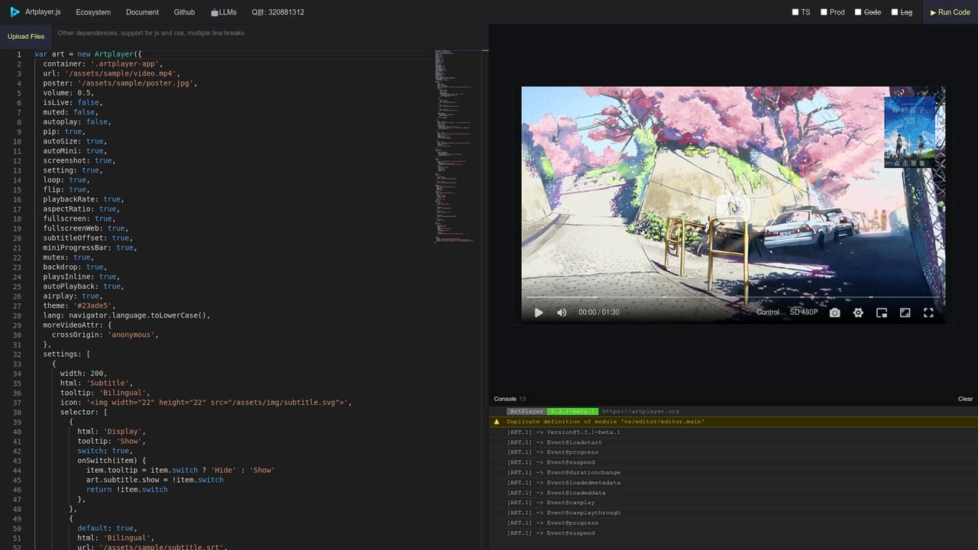
Task: Open the SD 480P quality selector
Action: [805, 312]
